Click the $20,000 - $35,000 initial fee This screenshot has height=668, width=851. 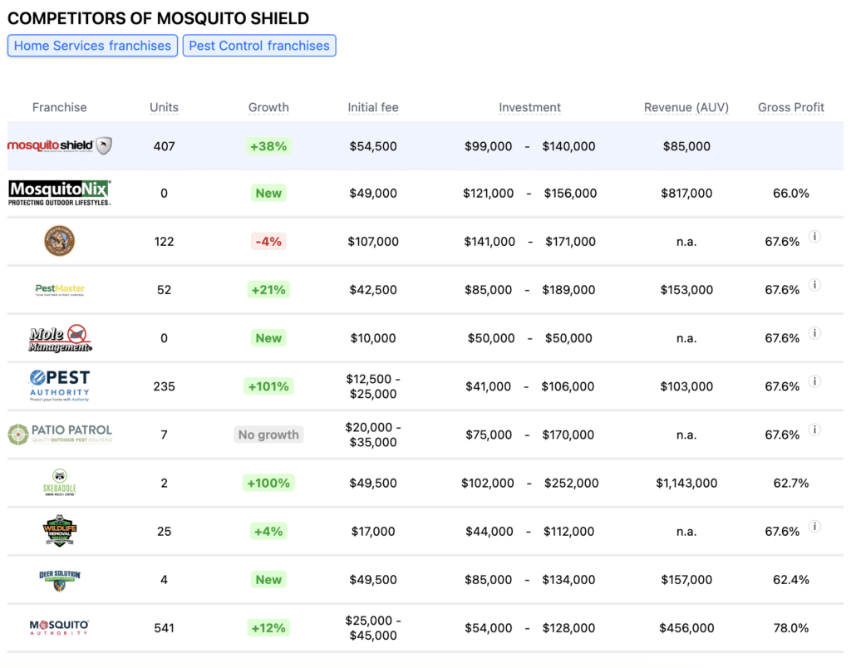coord(373,435)
